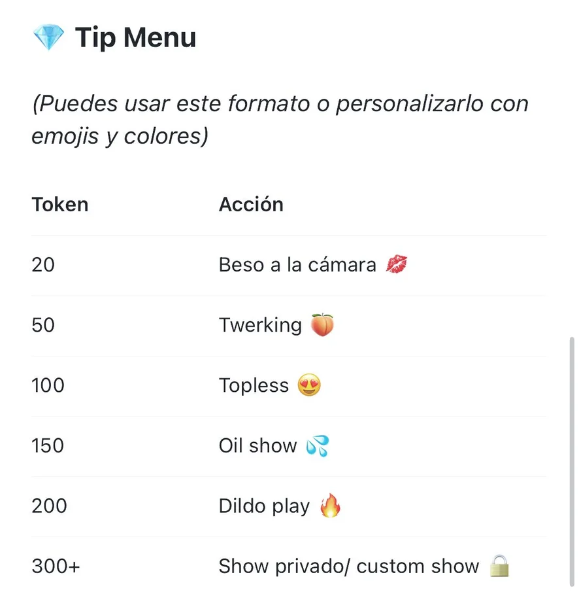Click the peach emoji after Twerking
579x609 pixels.
pos(322,325)
